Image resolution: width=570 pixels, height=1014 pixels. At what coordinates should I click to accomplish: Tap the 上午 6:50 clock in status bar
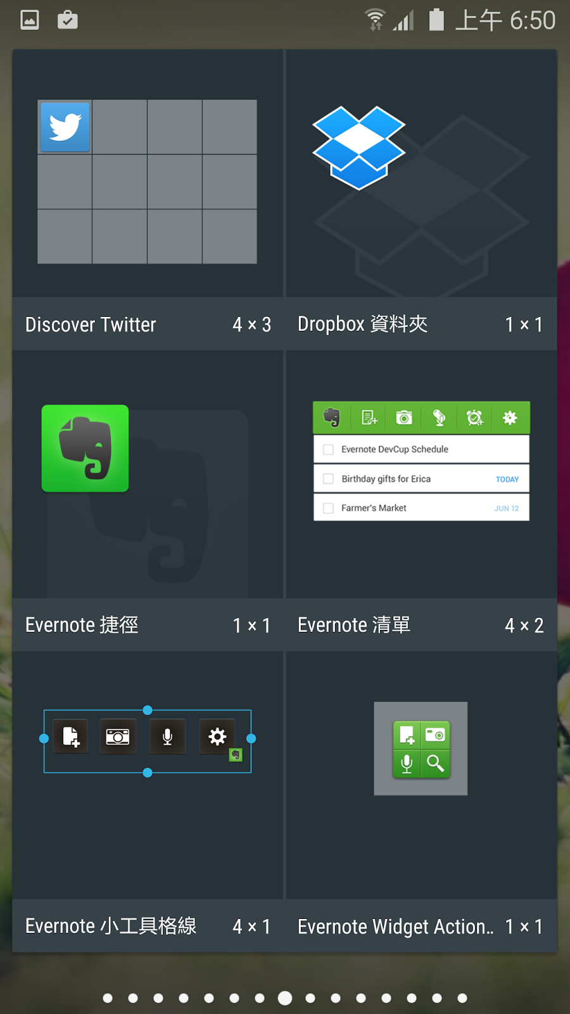(x=505, y=20)
